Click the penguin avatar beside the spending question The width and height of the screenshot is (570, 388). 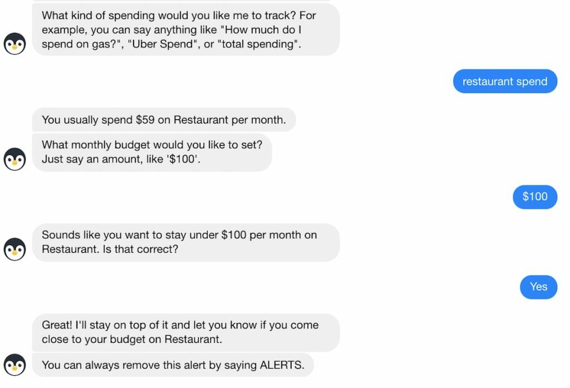[14, 43]
